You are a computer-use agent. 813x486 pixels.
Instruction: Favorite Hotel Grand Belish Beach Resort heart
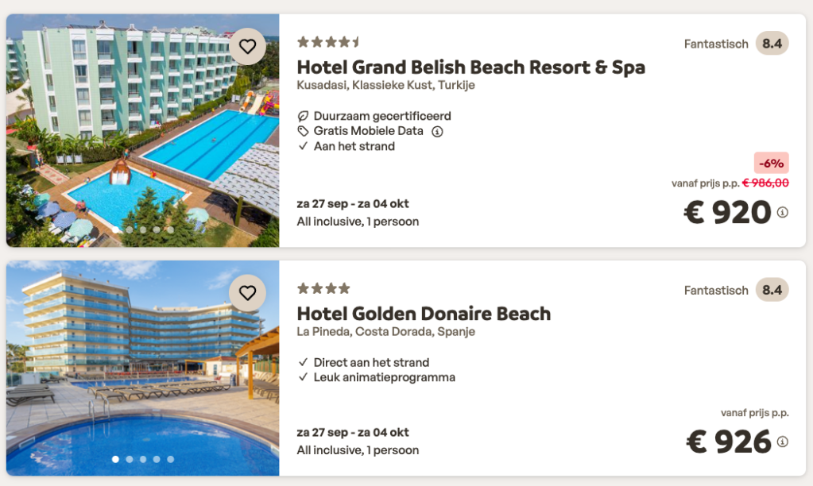pos(248,47)
